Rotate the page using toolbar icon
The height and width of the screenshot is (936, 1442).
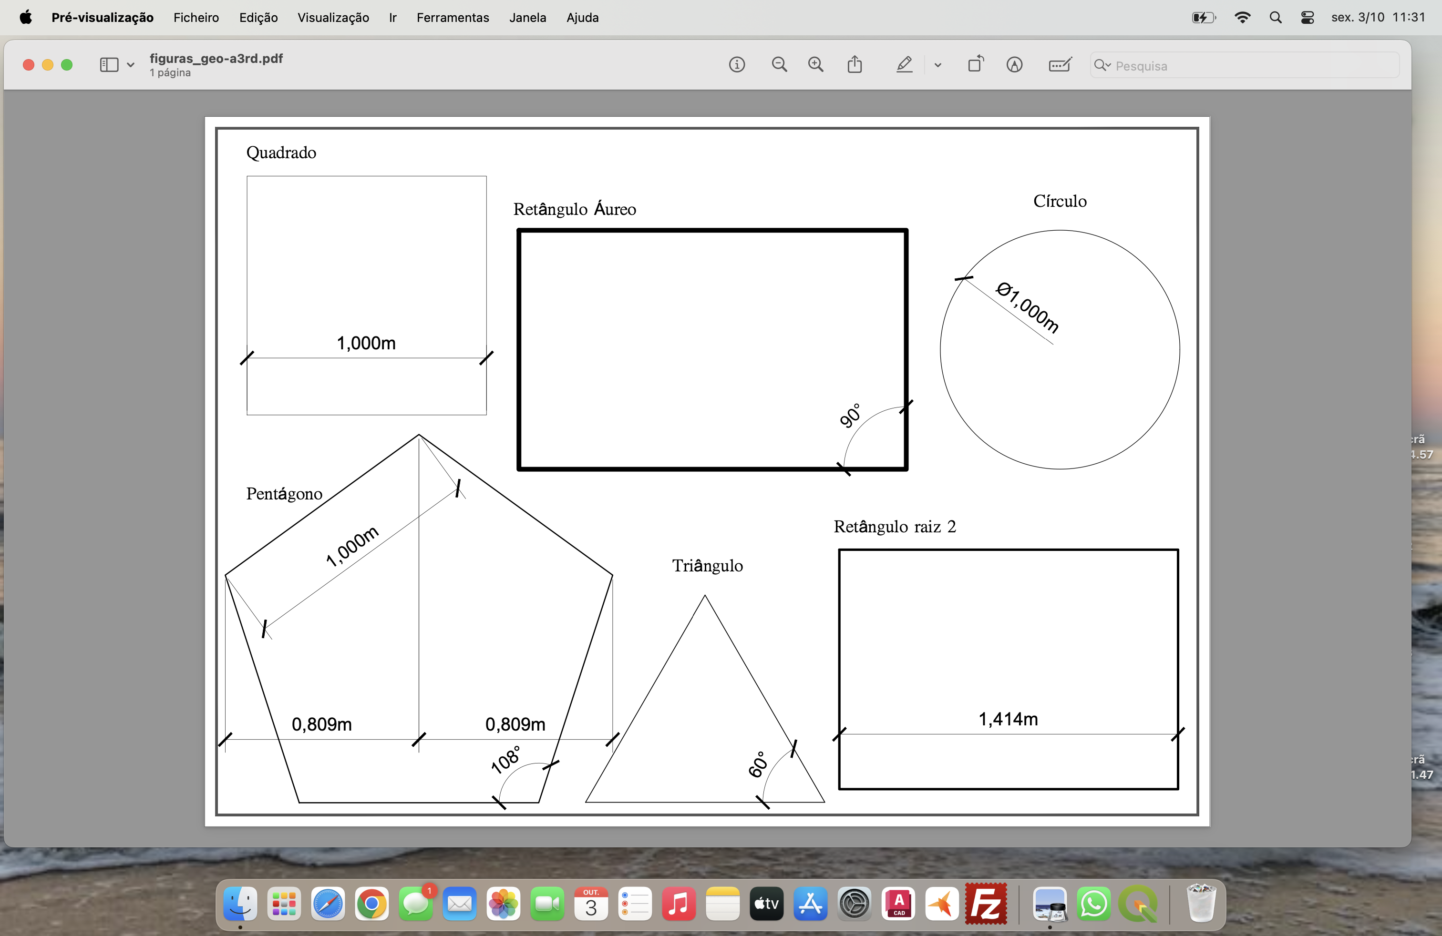(976, 65)
